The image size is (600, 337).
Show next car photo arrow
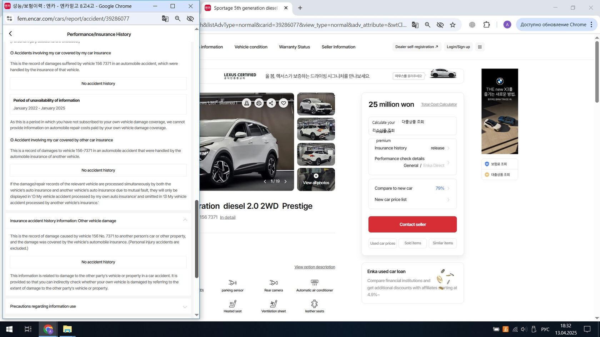285,181
